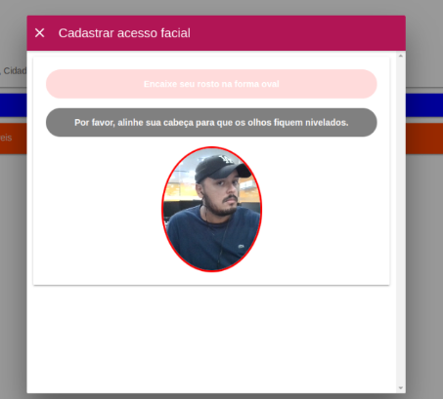The image size is (443, 399).
Task: Click the empty white area beneath the card
Action: point(211,339)
